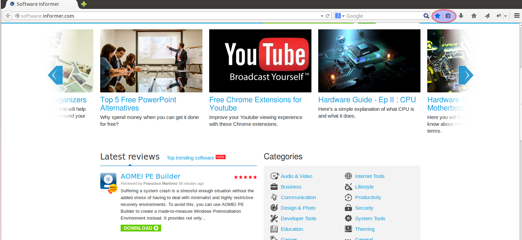Click the AOMEI PE Builder app icon
This screenshot has height=240, width=522.
coord(108,183)
